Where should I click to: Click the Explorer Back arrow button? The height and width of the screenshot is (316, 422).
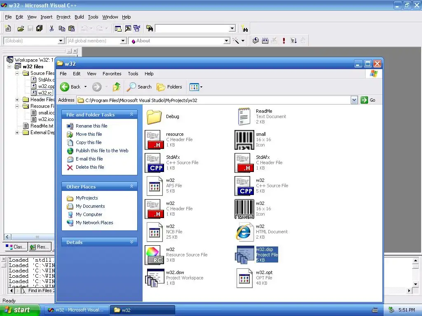point(71,87)
